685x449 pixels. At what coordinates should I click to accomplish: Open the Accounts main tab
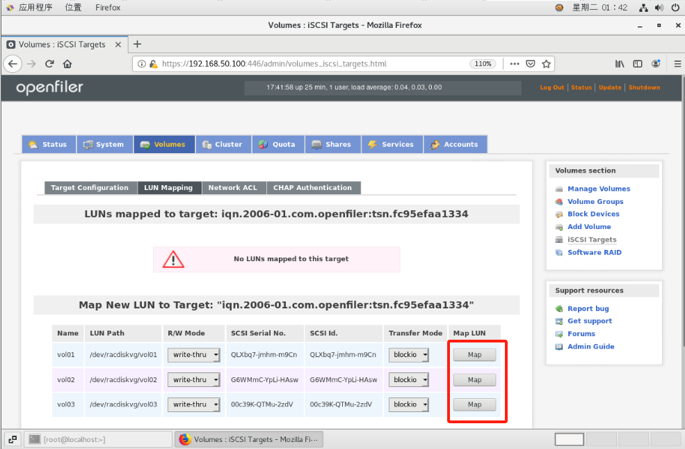coord(456,144)
